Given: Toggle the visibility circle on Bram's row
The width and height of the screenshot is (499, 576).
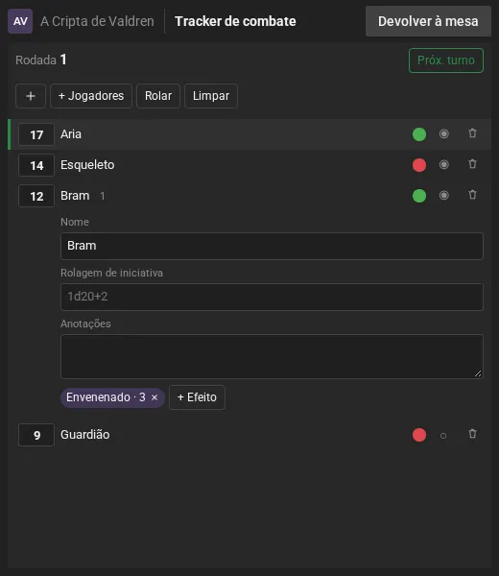Looking at the screenshot, I should tap(444, 196).
